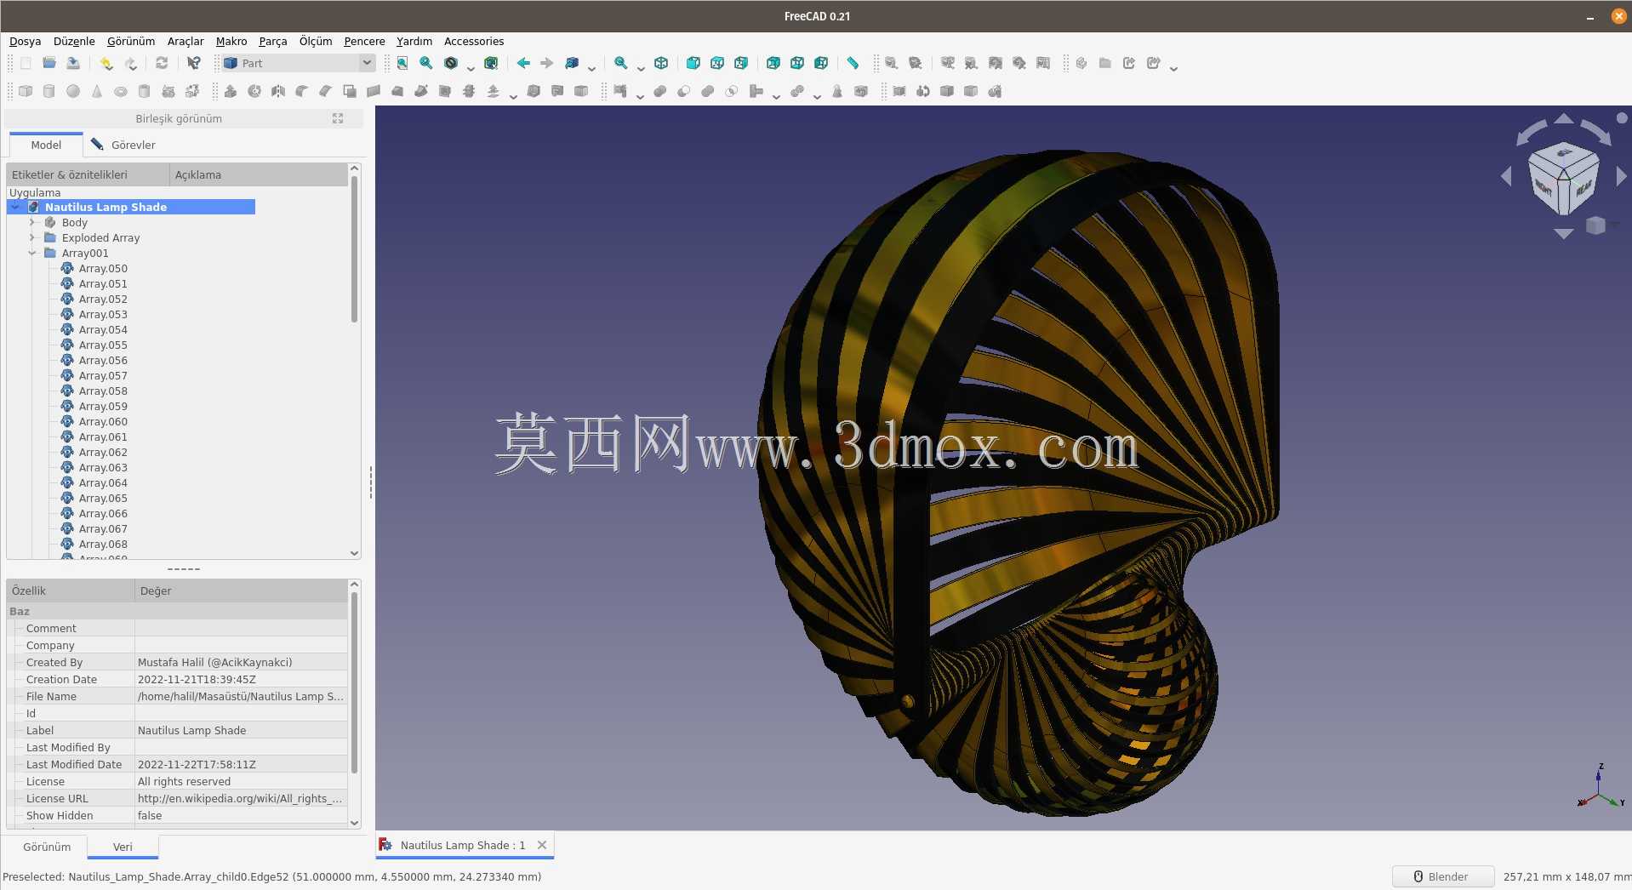Click the Extrude tool icon
This screenshot has height=890, width=1632.
(231, 91)
